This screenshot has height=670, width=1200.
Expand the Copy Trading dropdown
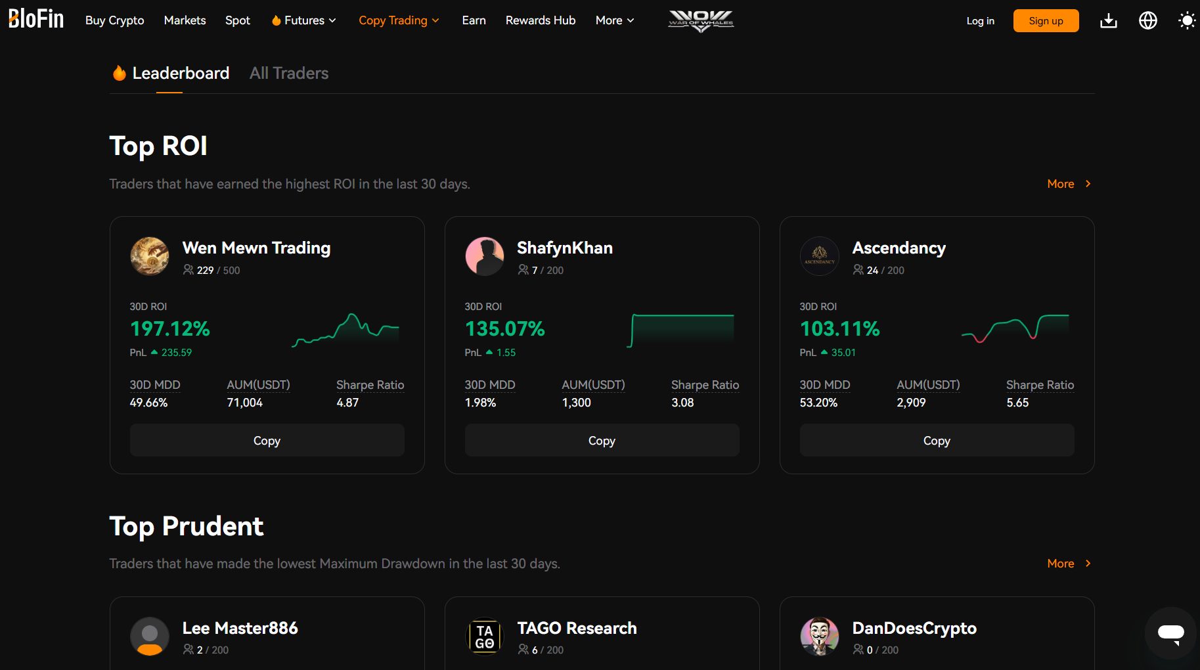coord(399,20)
